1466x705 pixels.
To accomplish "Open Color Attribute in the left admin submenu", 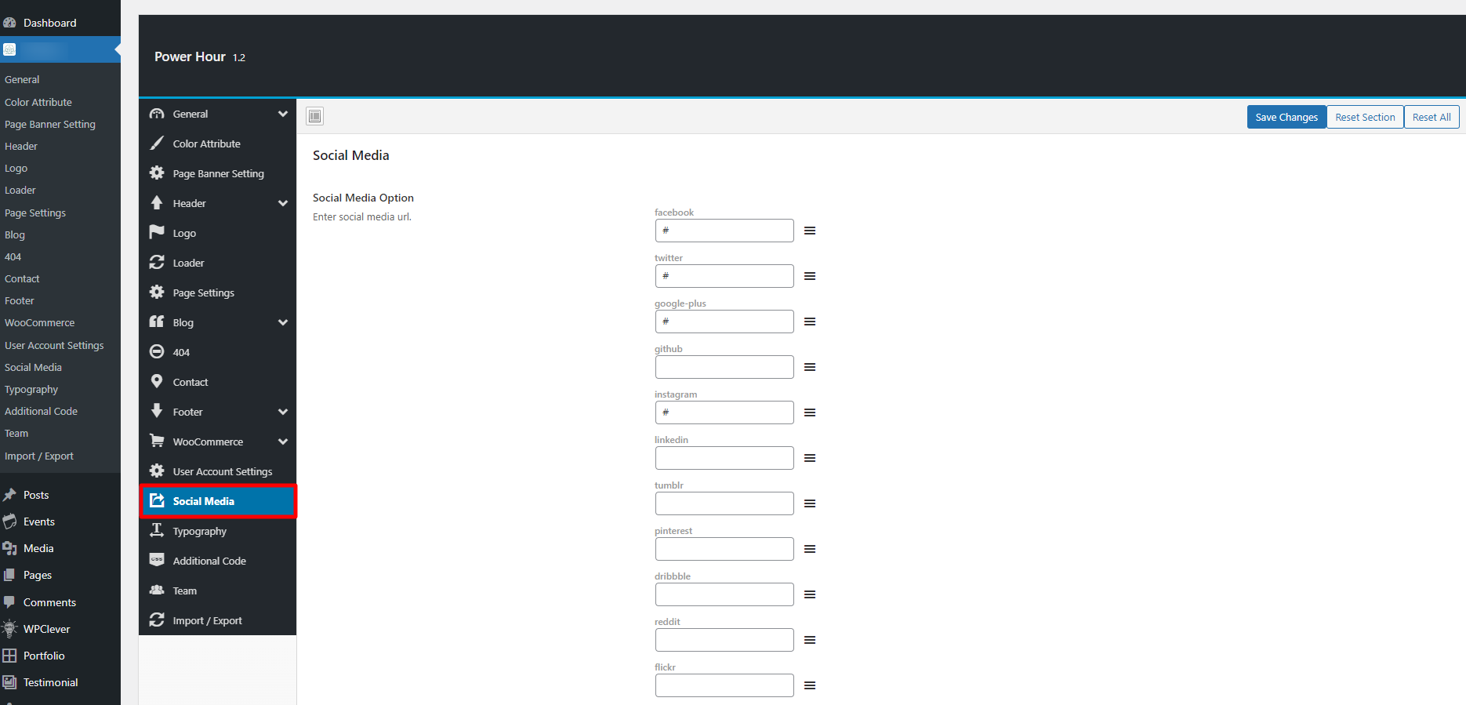I will tap(38, 103).
